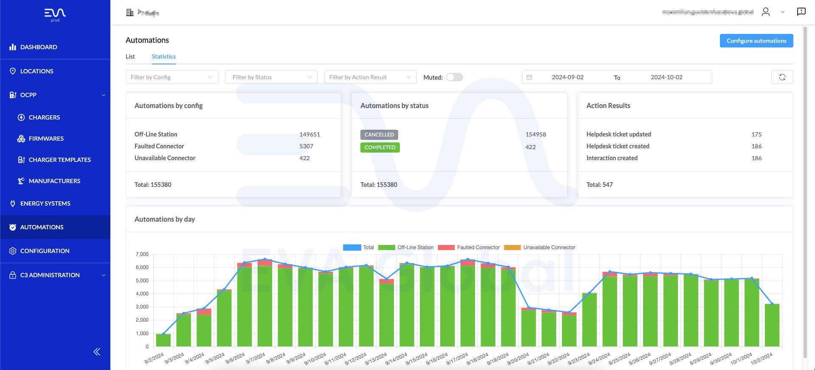The height and width of the screenshot is (370, 815).
Task: Open Dashboard from the sidebar
Action: click(x=39, y=47)
